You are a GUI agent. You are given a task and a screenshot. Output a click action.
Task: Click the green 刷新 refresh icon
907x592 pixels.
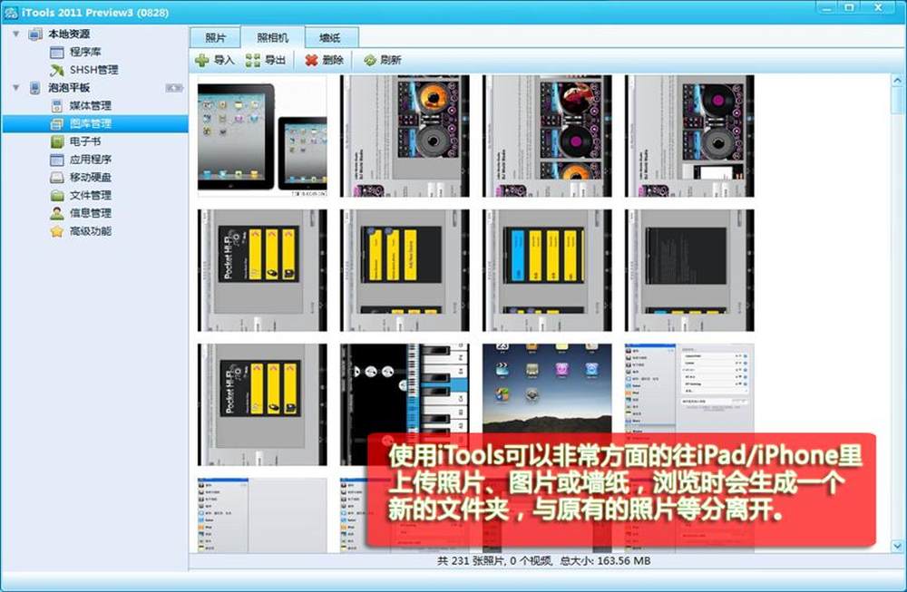point(370,60)
